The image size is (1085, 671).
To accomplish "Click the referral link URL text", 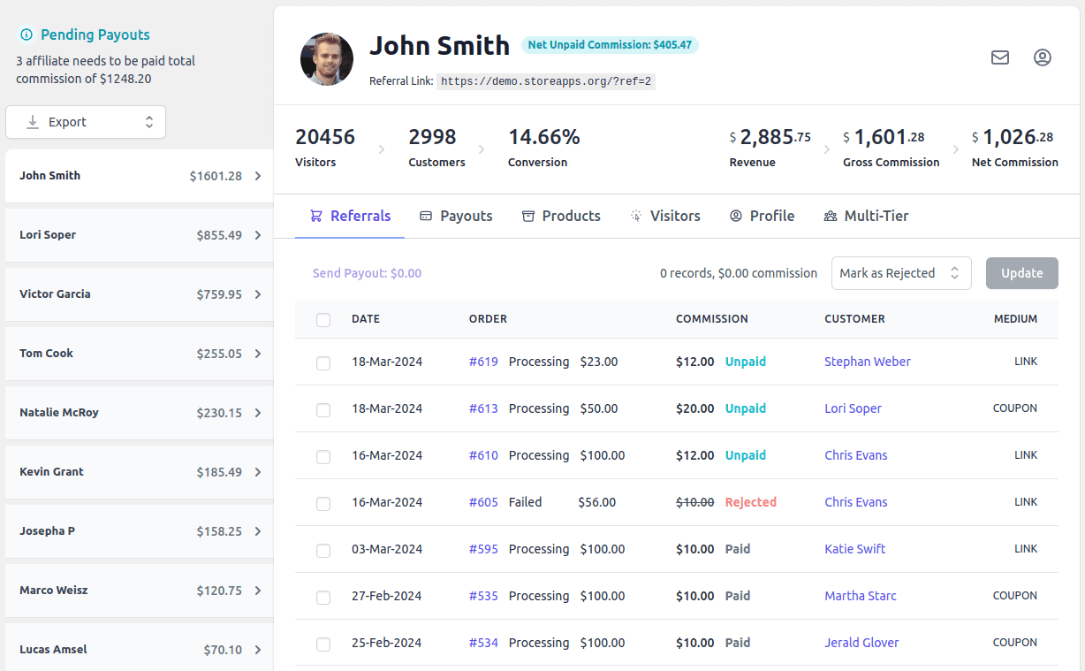I will coord(546,81).
